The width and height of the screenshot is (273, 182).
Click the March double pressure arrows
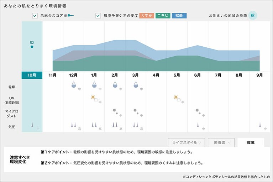(x=136, y=125)
